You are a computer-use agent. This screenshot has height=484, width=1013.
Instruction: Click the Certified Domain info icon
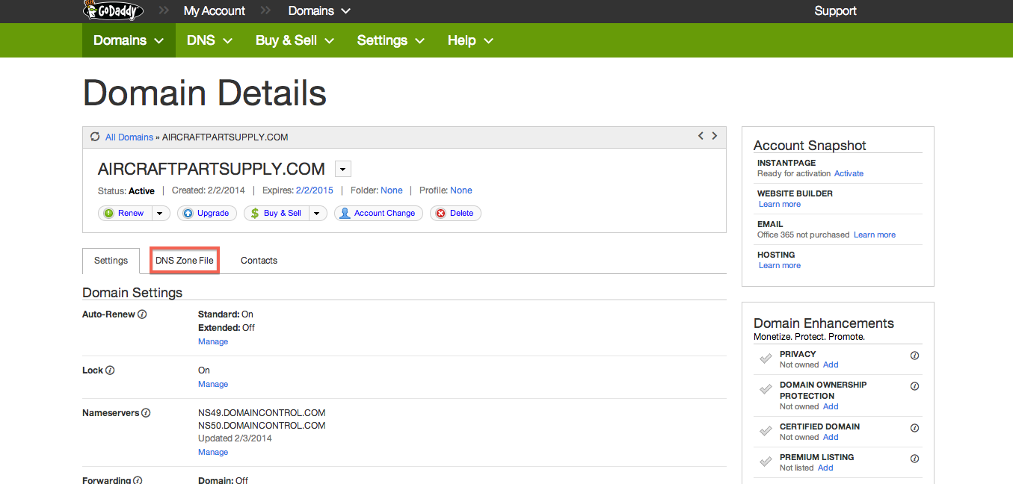pyautogui.click(x=914, y=428)
